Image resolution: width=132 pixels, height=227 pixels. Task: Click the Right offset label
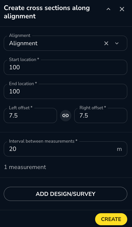click(93, 108)
